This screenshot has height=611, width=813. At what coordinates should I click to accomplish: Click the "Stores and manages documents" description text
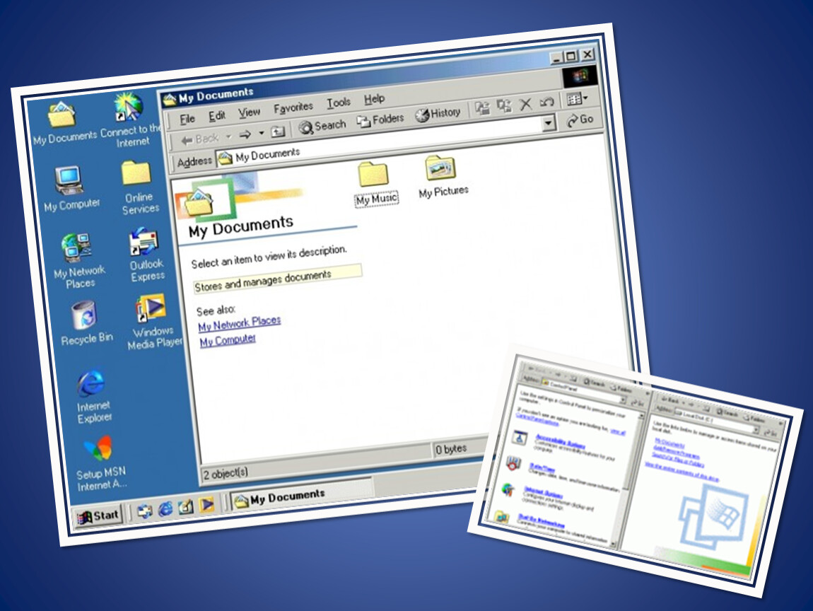coord(262,281)
